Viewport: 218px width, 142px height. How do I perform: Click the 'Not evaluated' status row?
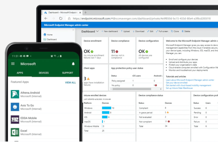point(163,117)
